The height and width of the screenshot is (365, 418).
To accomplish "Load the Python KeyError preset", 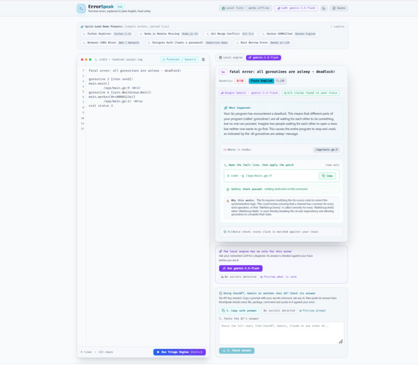I will tap(108, 34).
